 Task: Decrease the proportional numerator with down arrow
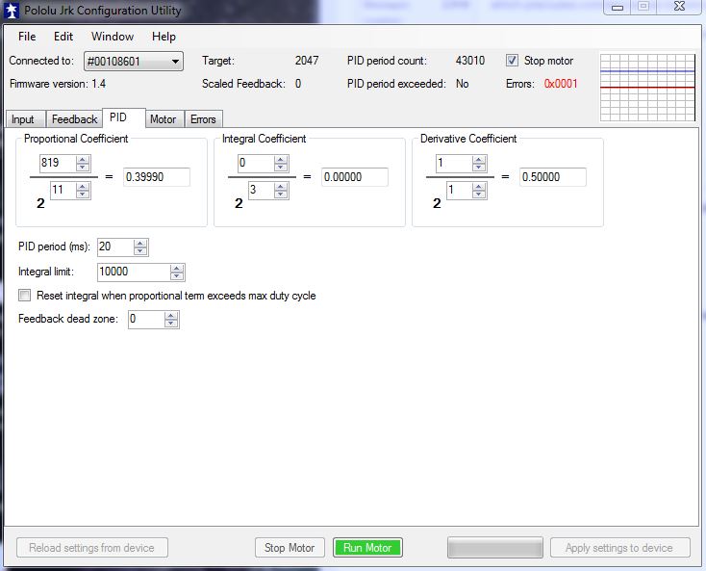[x=83, y=167]
